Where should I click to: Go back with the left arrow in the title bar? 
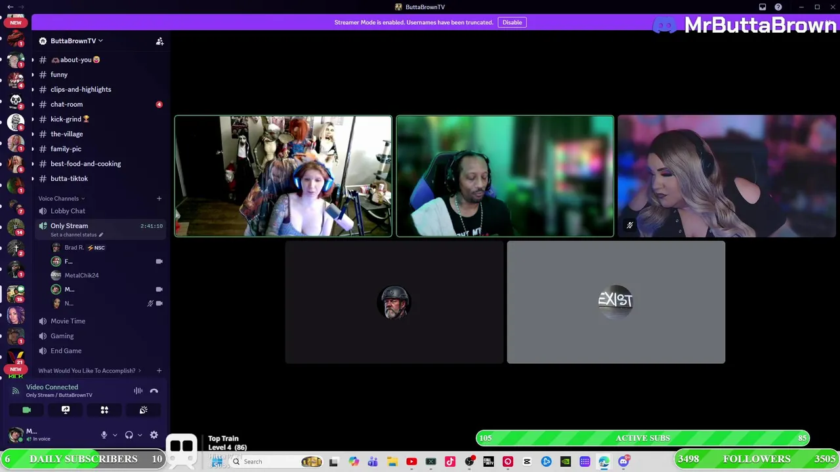10,7
